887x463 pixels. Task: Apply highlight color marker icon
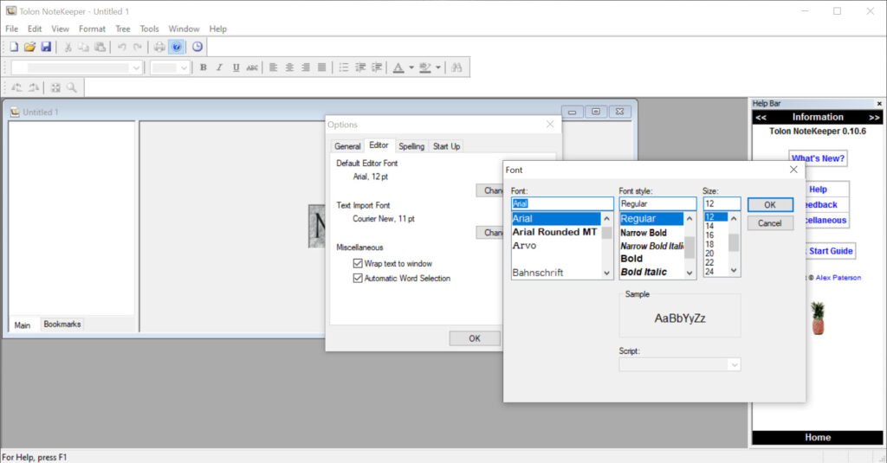coord(424,68)
